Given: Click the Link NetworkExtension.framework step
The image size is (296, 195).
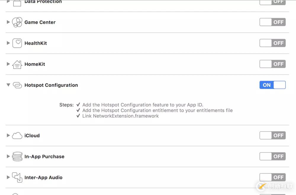Looking at the screenshot, I should pos(120,116).
